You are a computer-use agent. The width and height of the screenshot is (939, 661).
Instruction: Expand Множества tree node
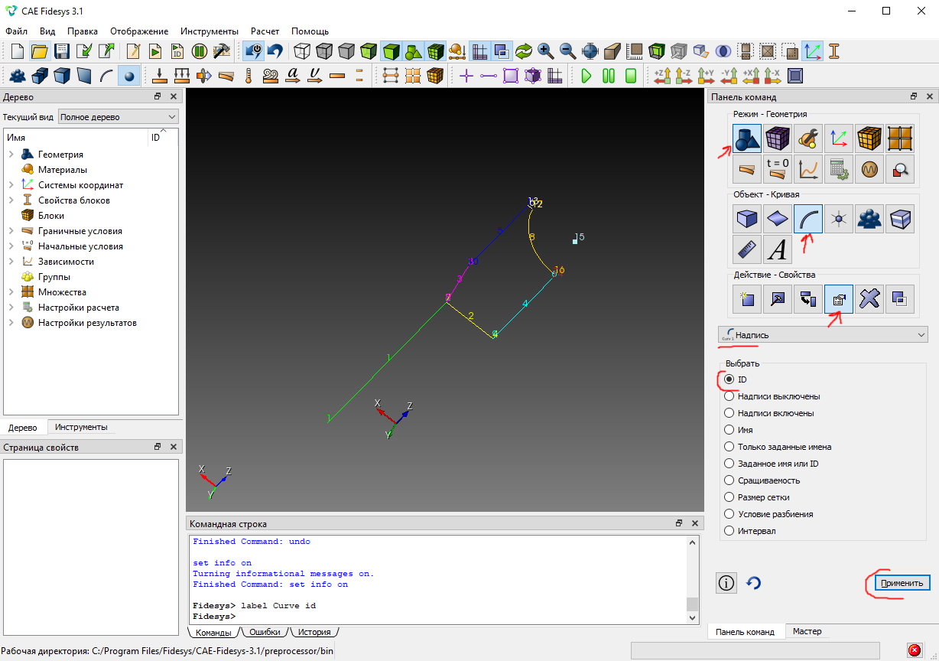pyautogui.click(x=11, y=292)
